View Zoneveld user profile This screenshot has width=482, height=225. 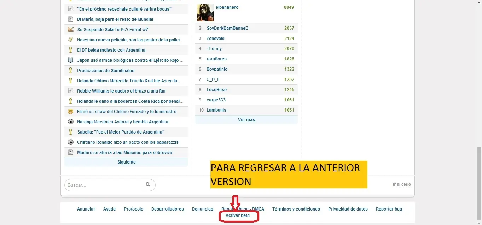click(215, 38)
